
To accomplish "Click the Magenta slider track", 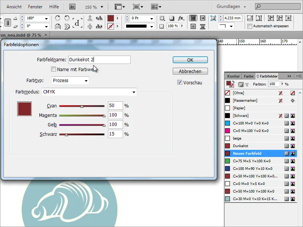I will point(82,115).
